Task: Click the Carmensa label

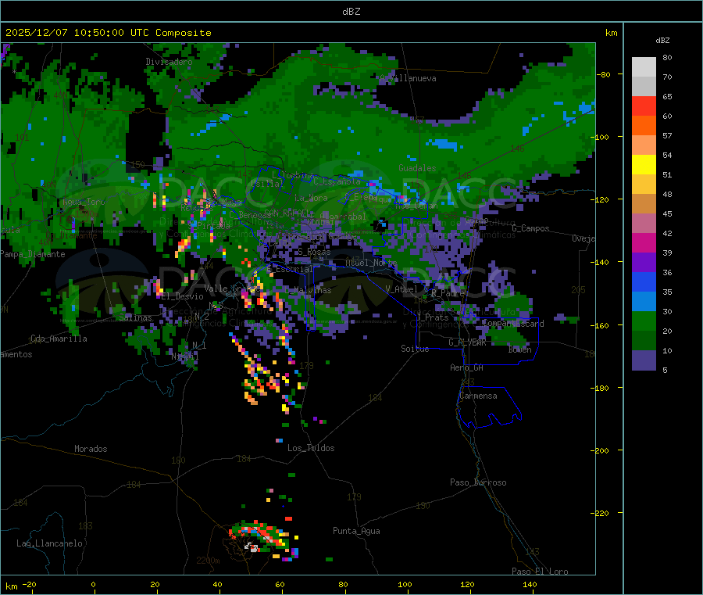Action: pyautogui.click(x=478, y=396)
